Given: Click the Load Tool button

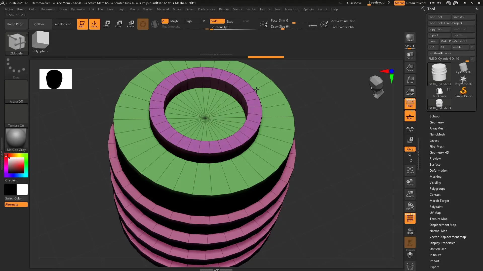Looking at the screenshot, I should (439, 17).
